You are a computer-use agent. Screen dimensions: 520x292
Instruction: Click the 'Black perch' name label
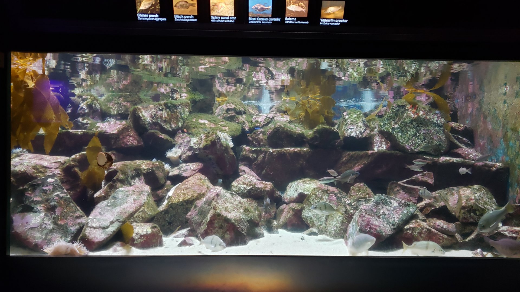pyautogui.click(x=184, y=17)
